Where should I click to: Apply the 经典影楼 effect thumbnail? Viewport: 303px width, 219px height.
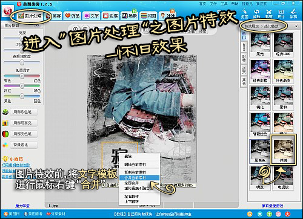point(260,71)
